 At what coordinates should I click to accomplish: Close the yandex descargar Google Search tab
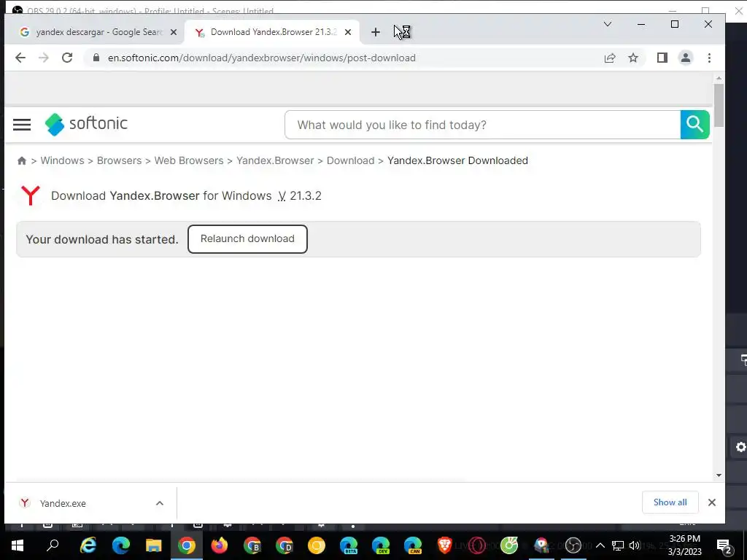tap(174, 32)
